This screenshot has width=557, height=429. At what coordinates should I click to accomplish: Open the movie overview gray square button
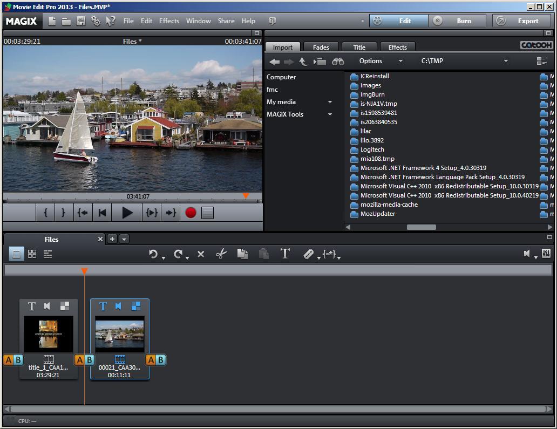click(x=207, y=213)
